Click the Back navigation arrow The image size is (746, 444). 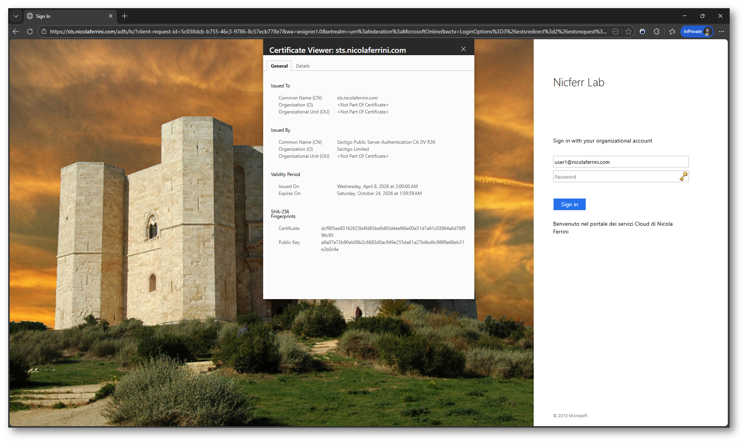coord(16,31)
